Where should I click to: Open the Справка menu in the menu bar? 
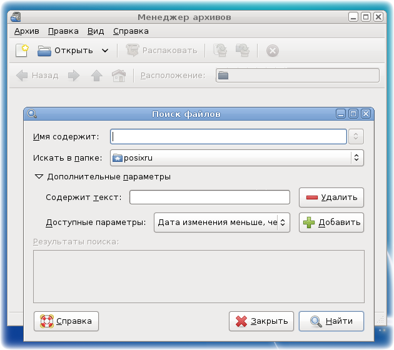click(131, 31)
